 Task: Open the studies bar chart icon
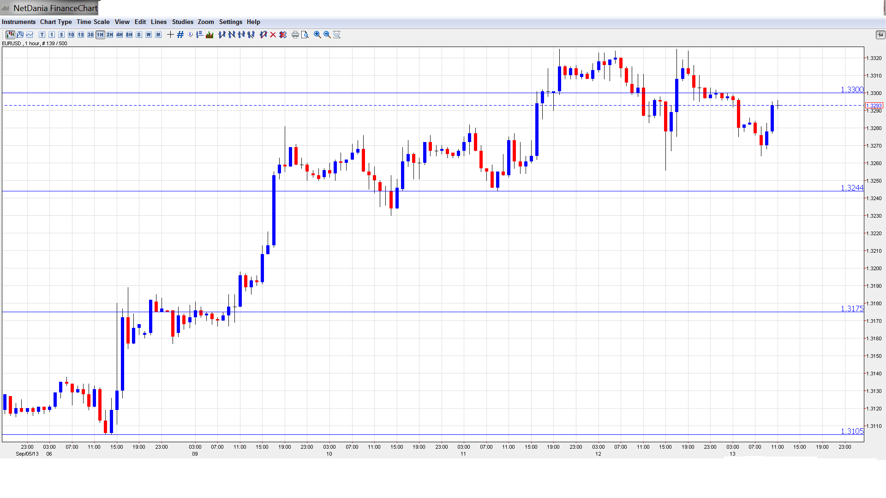(x=210, y=35)
